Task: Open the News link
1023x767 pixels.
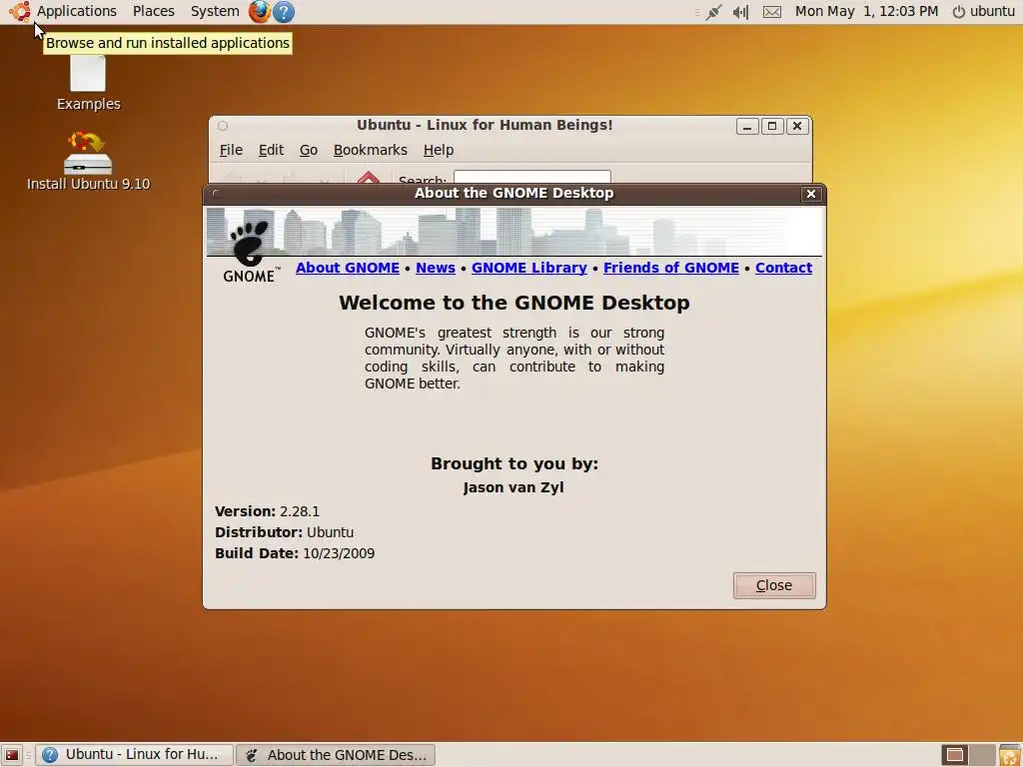Action: coord(436,268)
